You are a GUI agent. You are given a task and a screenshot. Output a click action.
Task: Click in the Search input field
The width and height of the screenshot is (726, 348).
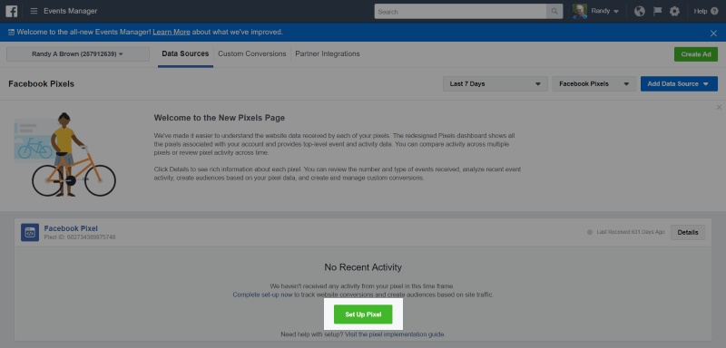(x=461, y=12)
